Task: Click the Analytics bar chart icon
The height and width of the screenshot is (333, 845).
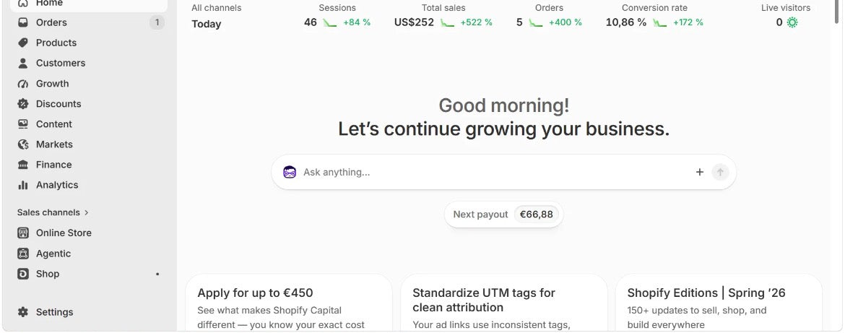Action: click(22, 185)
